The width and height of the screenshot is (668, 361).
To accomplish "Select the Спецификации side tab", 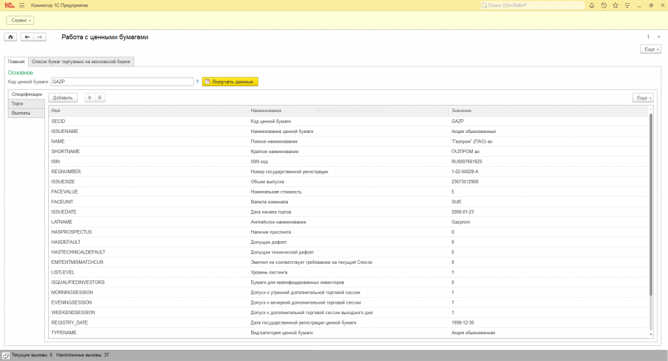I will point(26,94).
